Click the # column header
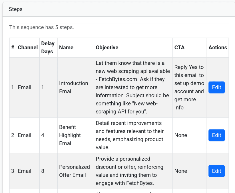This screenshot has width=235, height=193. tap(13, 48)
